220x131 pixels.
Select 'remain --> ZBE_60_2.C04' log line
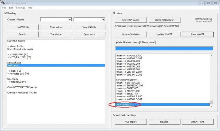[129, 72]
